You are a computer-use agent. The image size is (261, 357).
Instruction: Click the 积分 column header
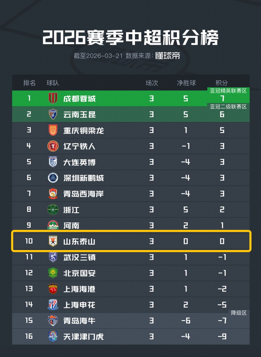[221, 83]
